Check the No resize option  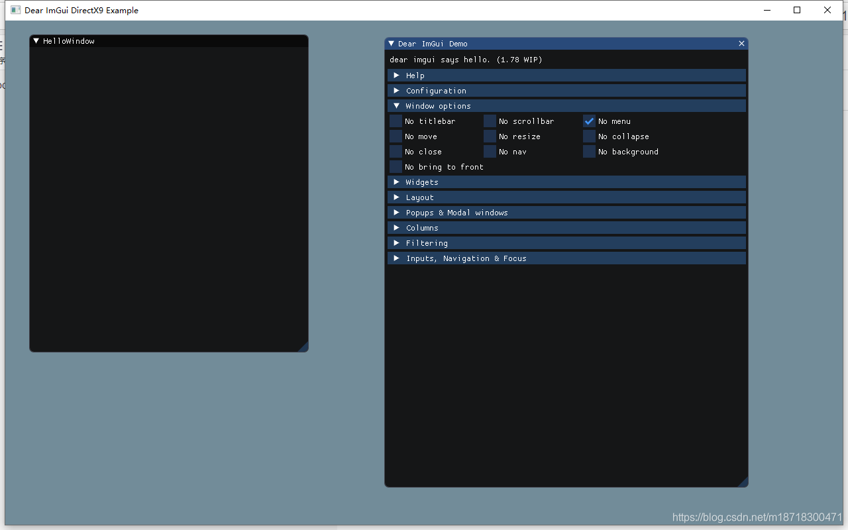(490, 136)
